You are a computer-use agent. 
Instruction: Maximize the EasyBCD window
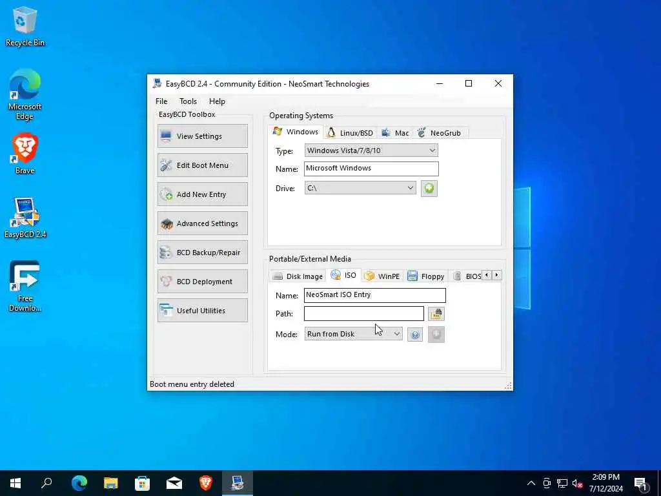(469, 83)
